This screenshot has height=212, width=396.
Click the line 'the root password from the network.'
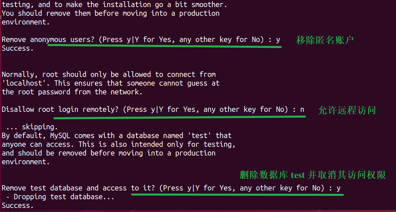click(x=72, y=92)
